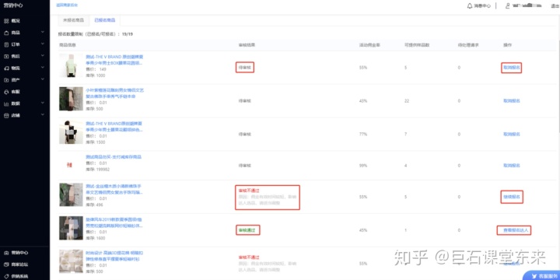The image size is (560, 280).
Task: Expand the 订单 sidebar menu chevron
Action: 43,44
